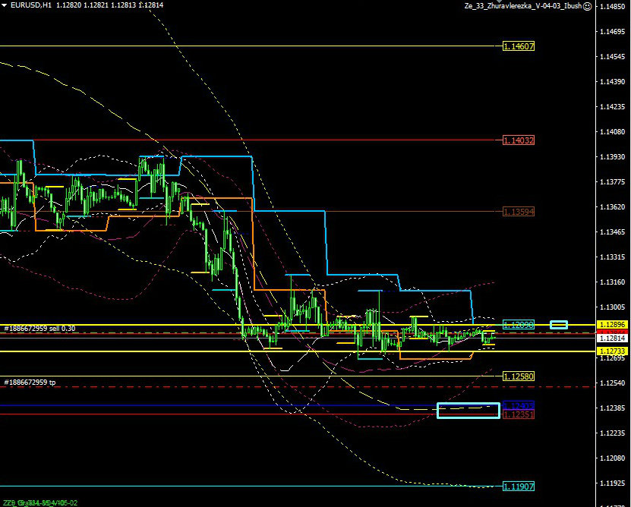Viewport: 631px width, 507px height.
Task: Click the EURUSD,H1 chart title text
Action: tap(30, 5)
